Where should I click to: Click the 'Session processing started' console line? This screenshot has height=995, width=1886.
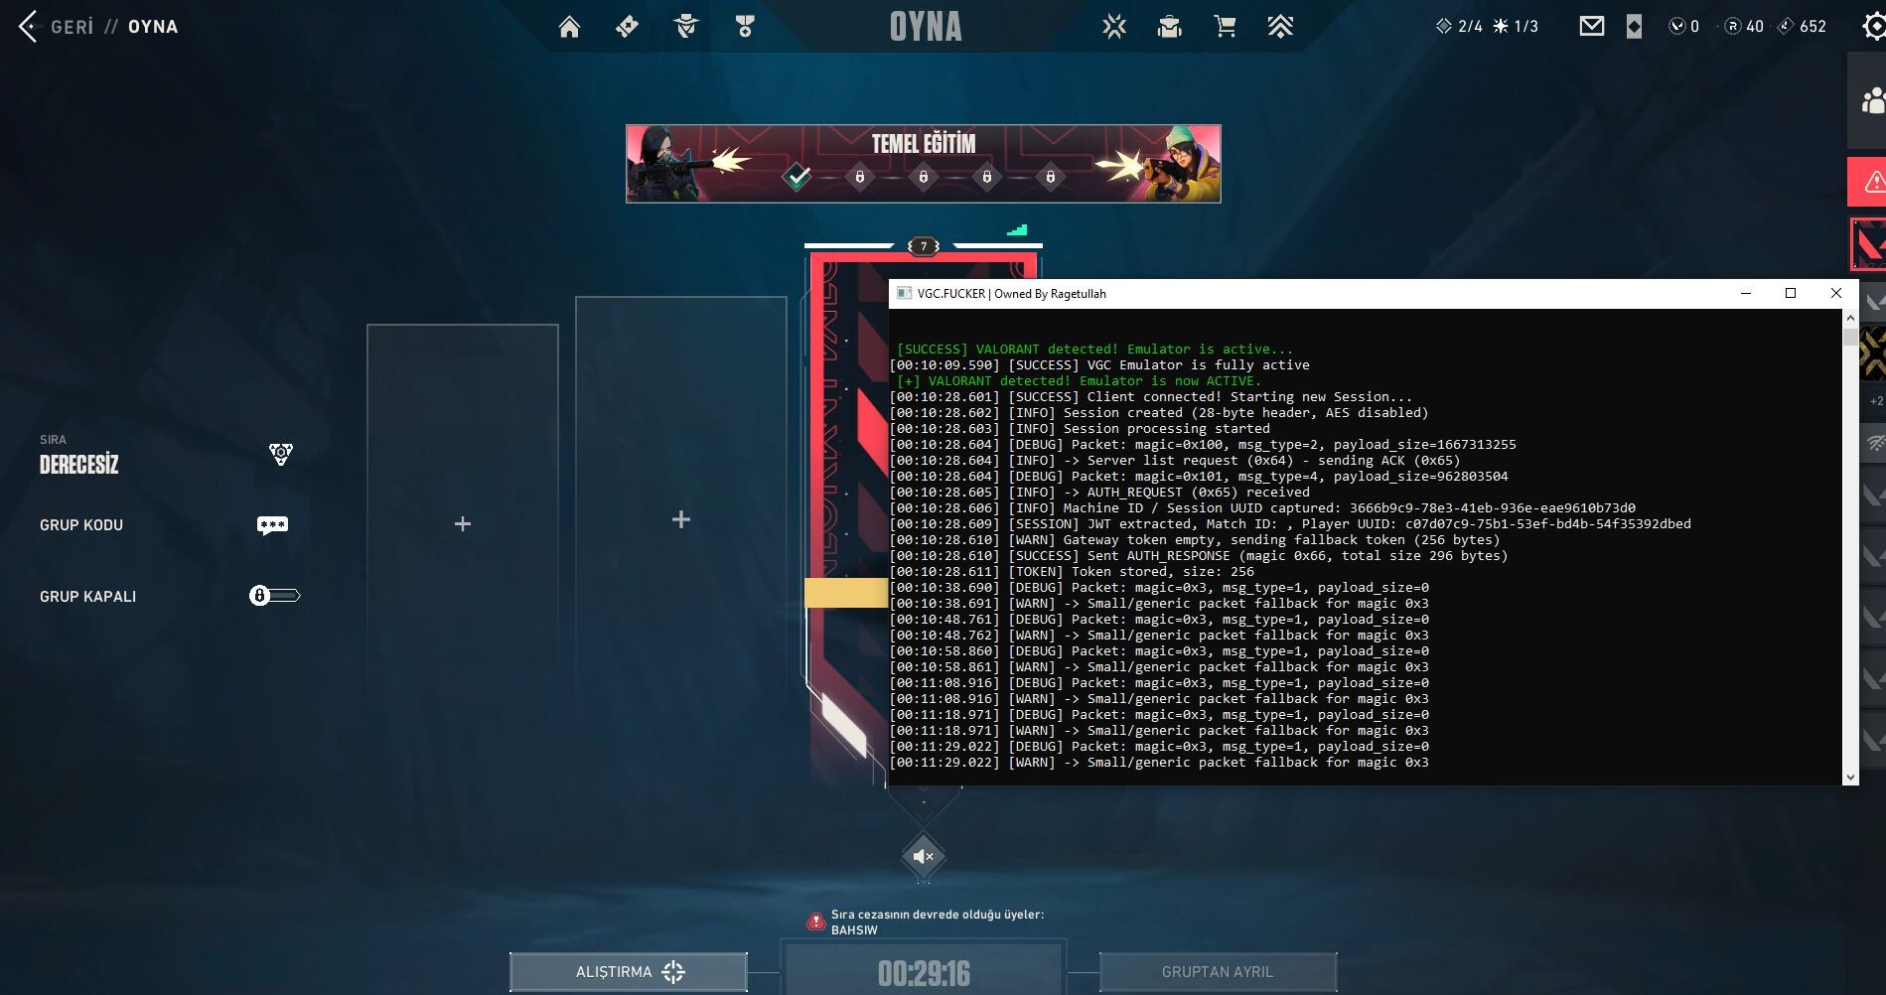[1080, 429]
